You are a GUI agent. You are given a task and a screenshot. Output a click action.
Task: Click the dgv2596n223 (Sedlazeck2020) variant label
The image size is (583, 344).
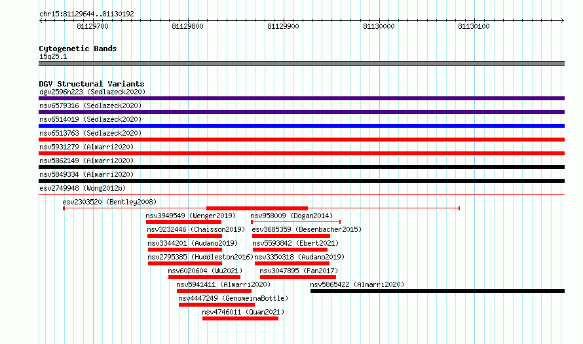(92, 92)
